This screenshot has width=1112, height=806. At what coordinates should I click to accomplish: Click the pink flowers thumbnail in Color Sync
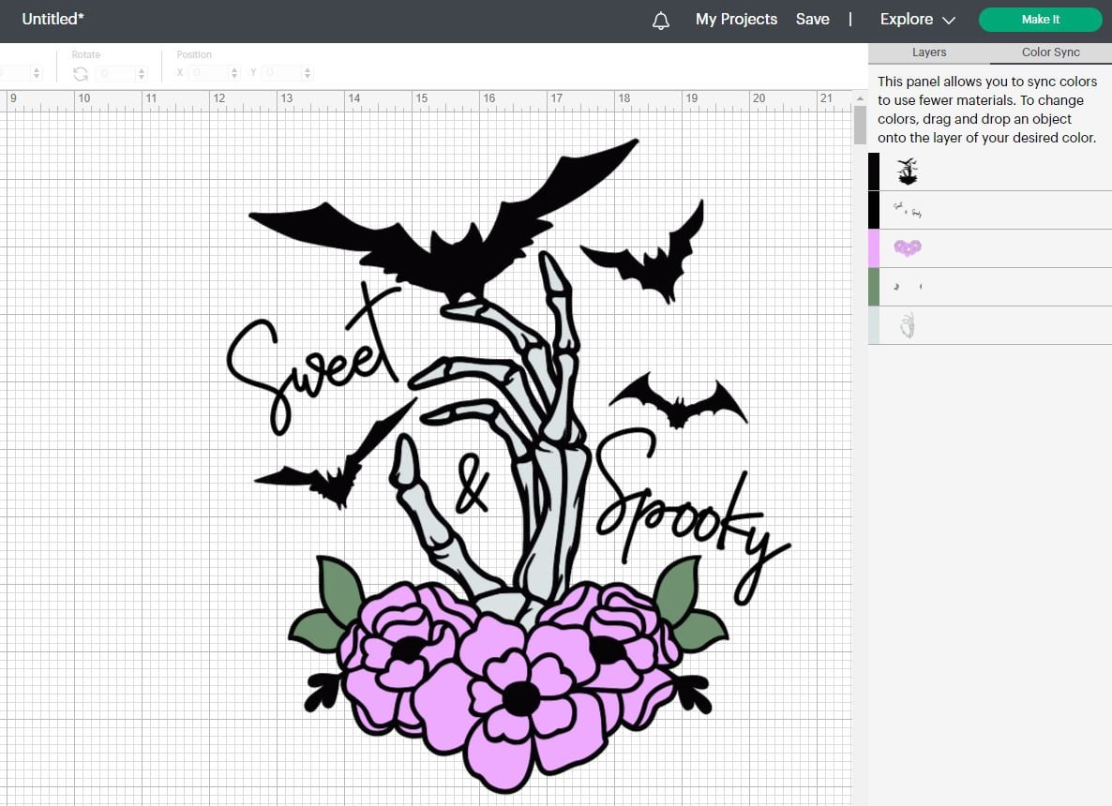click(x=906, y=248)
